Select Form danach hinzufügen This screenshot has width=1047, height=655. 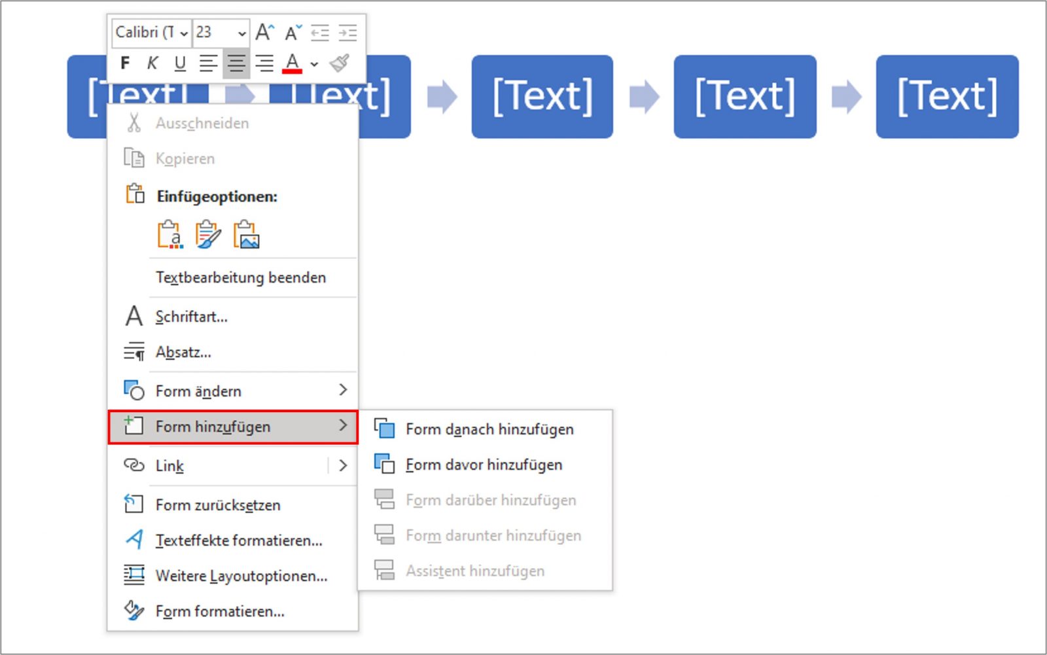click(x=489, y=429)
